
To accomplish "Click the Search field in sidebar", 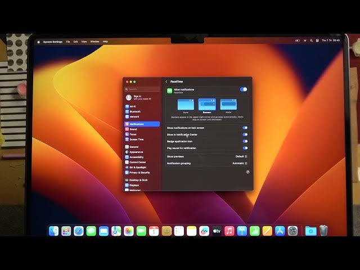I will (142, 89).
